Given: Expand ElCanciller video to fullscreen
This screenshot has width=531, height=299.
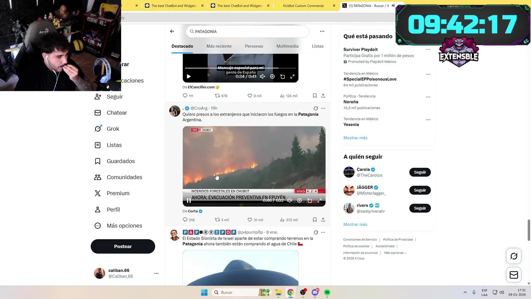Looking at the screenshot, I should click(292, 76).
